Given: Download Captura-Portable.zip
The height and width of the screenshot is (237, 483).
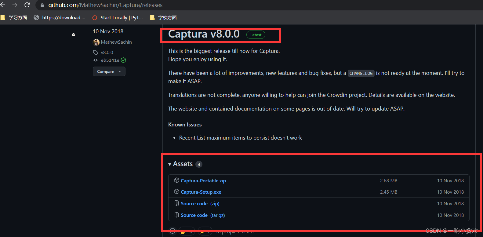Looking at the screenshot, I should click(203, 180).
